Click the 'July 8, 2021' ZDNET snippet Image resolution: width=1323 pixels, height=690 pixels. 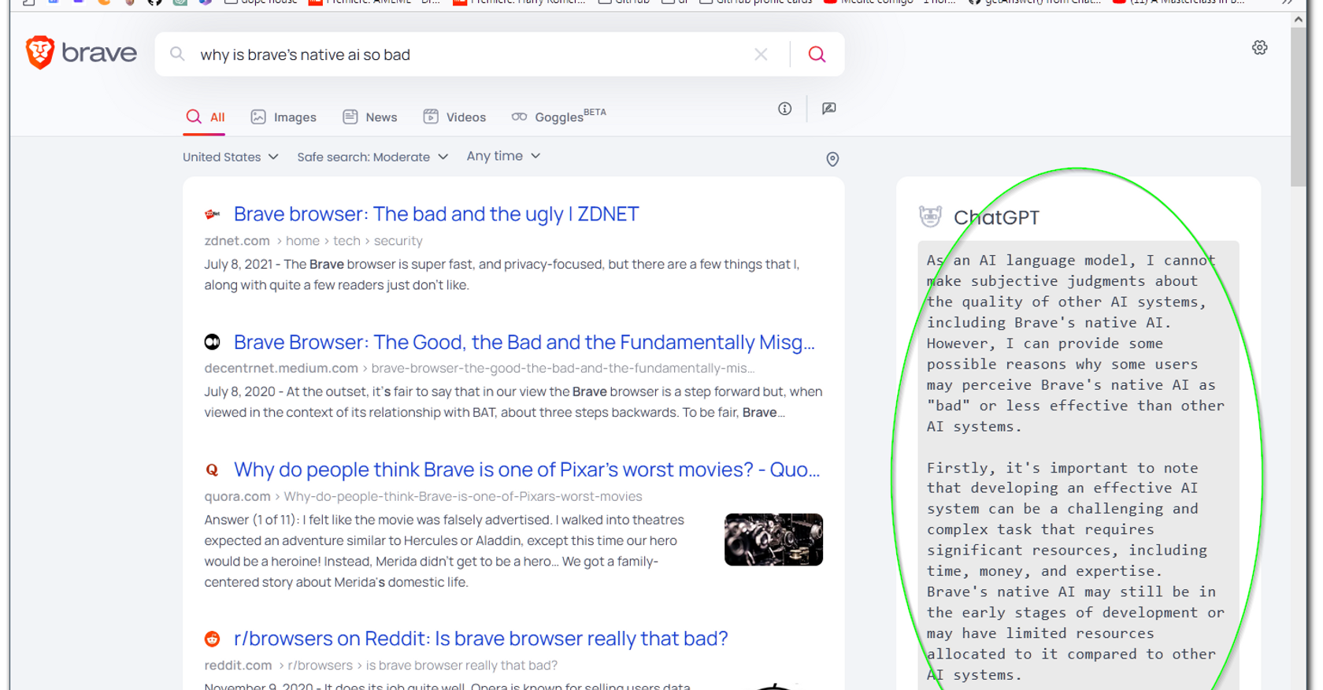pos(502,274)
